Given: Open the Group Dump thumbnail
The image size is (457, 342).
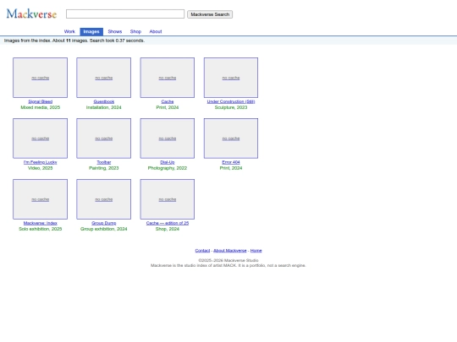Looking at the screenshot, I should click(104, 199).
